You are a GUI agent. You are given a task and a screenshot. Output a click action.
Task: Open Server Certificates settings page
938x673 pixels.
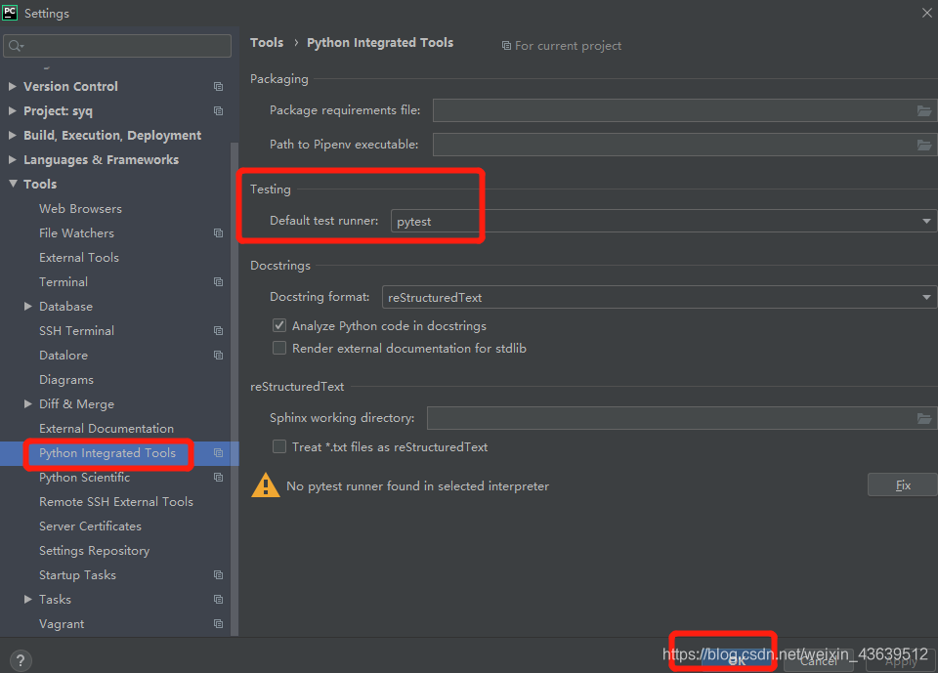click(90, 526)
